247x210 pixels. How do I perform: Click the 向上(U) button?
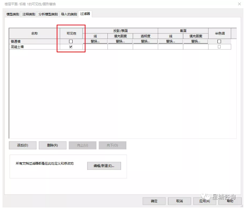[82, 145]
